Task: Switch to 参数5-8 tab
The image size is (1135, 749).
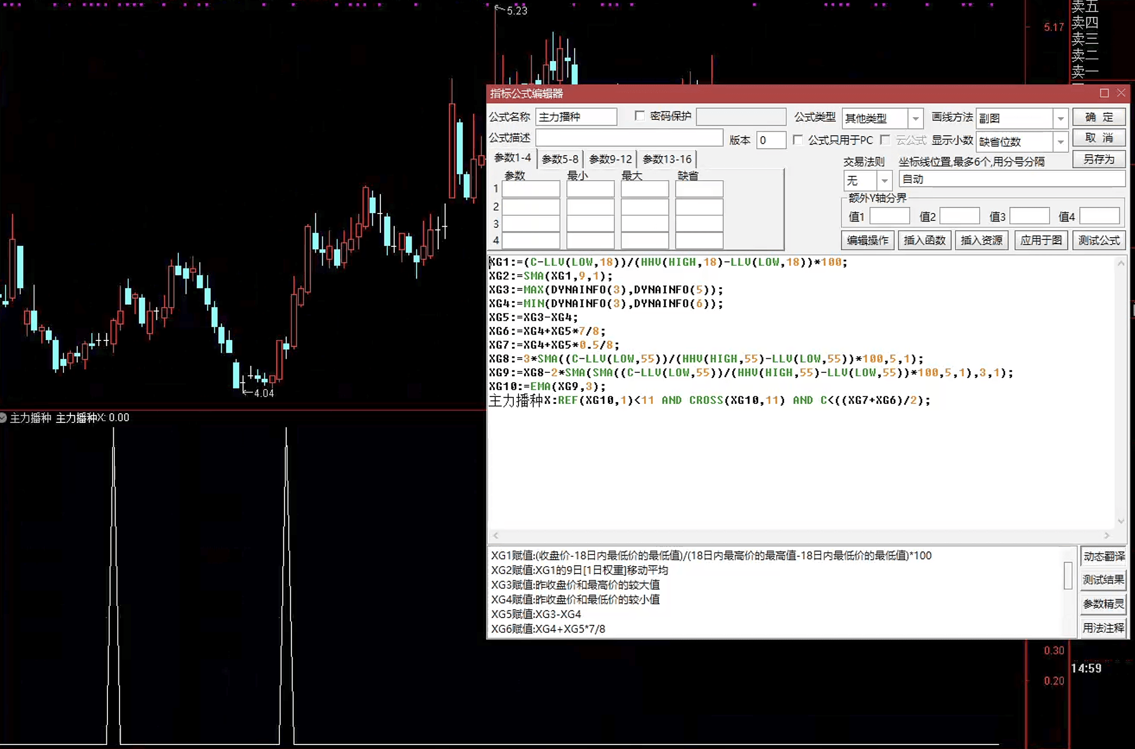Action: point(560,159)
